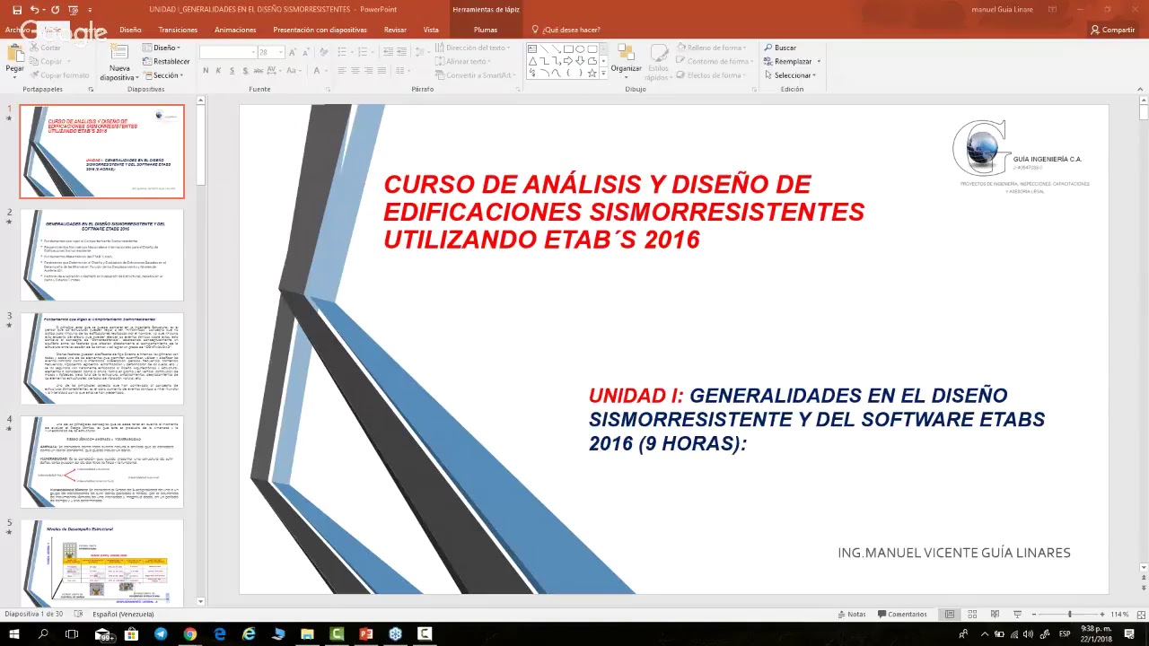
Task: Clear all formatting icon
Action: point(325,52)
